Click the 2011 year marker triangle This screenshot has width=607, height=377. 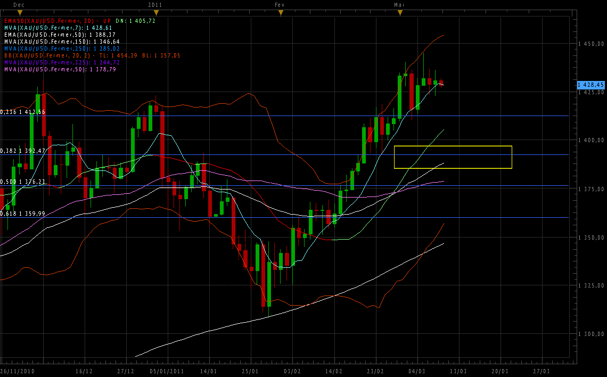155,13
